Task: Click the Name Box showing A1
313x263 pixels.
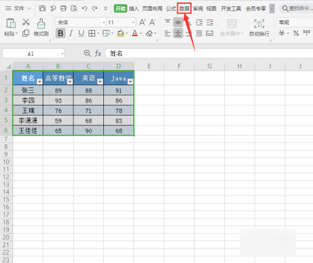Action: point(33,54)
